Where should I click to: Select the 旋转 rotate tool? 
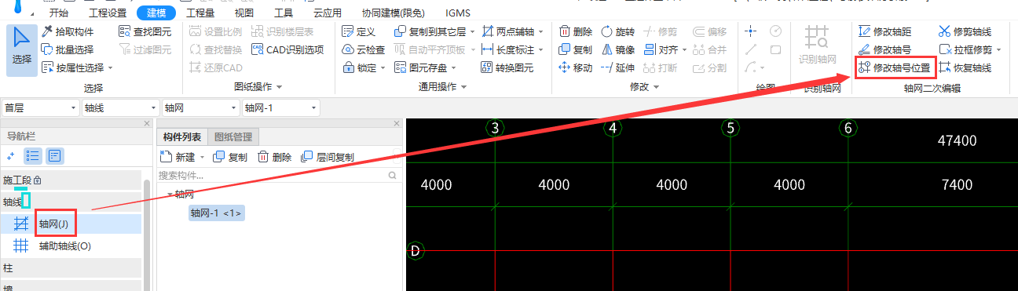[x=617, y=31]
